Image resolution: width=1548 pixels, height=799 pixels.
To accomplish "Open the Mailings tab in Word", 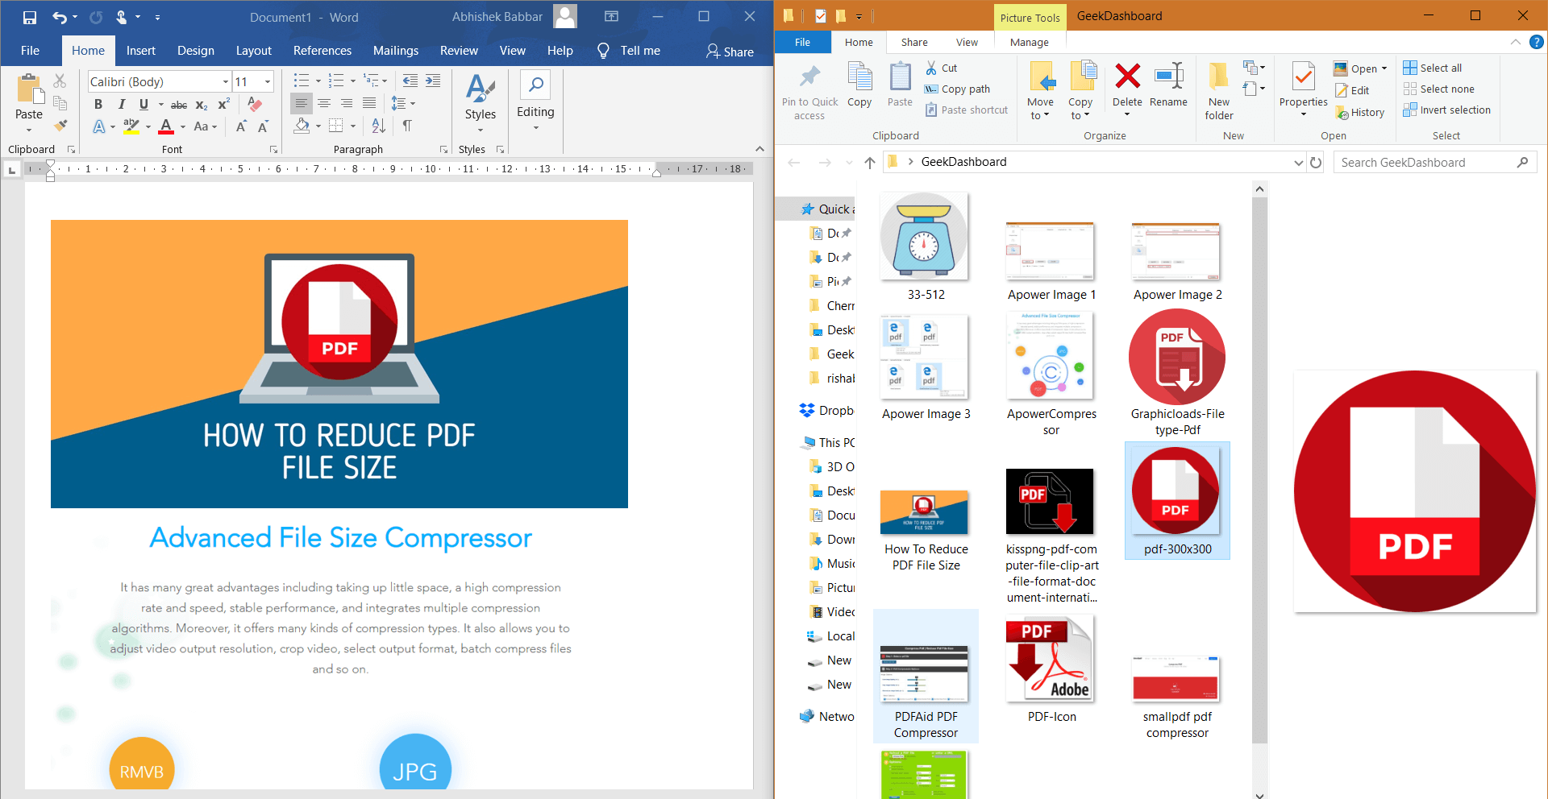I will (396, 51).
